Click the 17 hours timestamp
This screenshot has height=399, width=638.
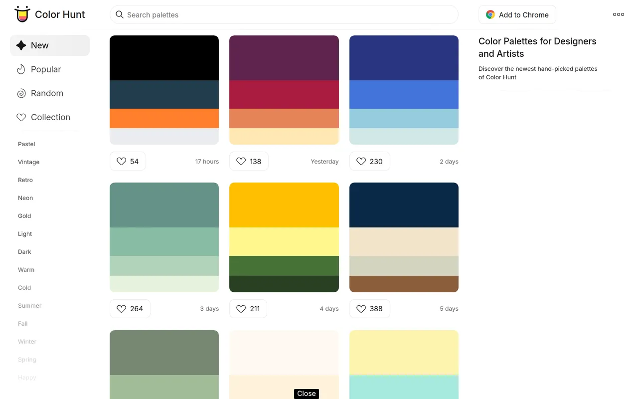(x=207, y=162)
